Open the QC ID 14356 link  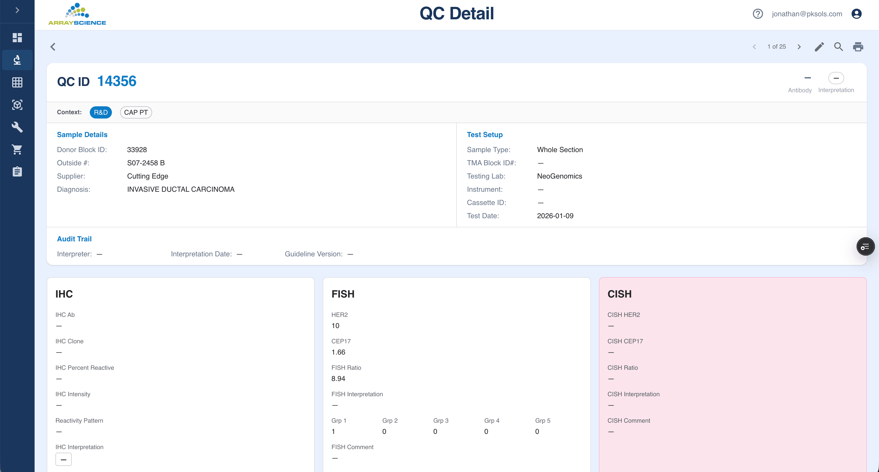point(117,81)
